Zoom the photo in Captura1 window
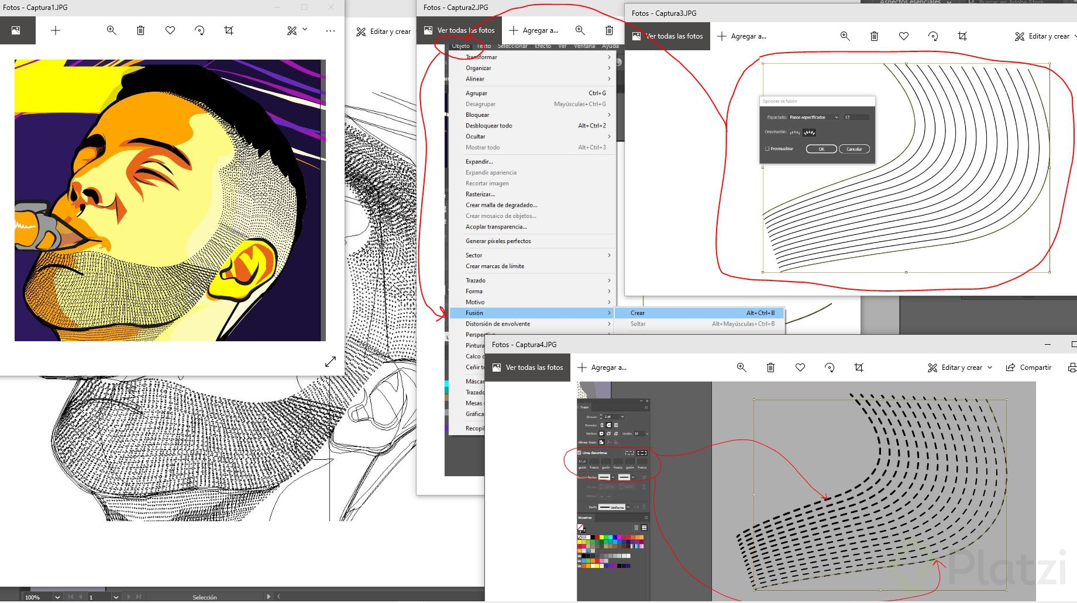This screenshot has width=1077, height=603. (x=111, y=30)
